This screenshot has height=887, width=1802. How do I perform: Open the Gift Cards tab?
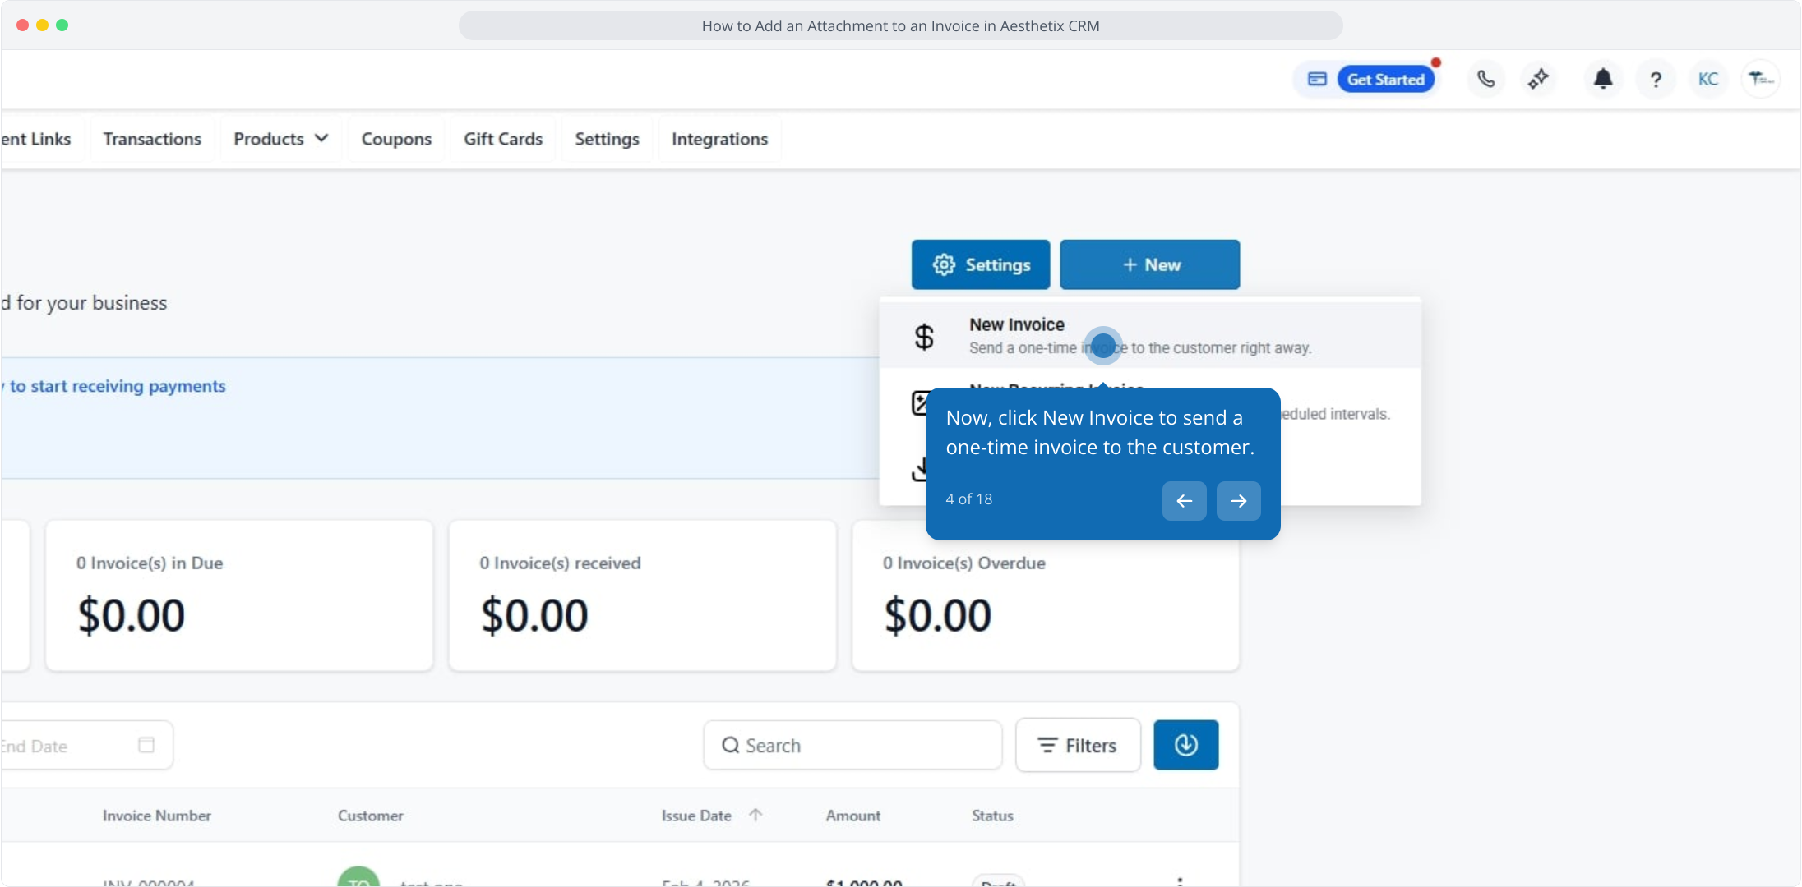(x=502, y=139)
